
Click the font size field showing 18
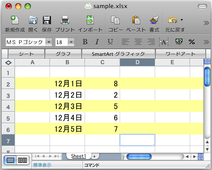[x=61, y=42]
